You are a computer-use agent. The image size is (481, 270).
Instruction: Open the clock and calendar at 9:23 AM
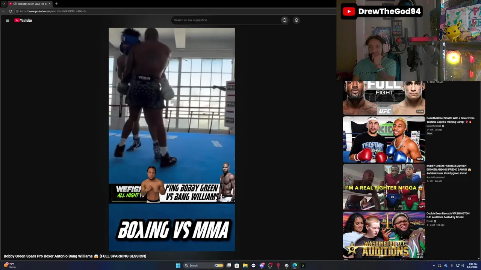point(473,265)
